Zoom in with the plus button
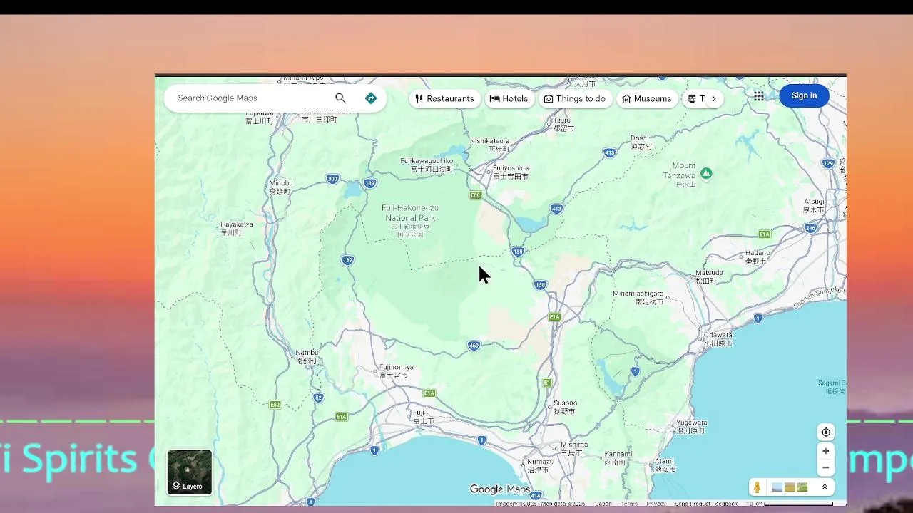This screenshot has width=913, height=513. click(x=826, y=451)
